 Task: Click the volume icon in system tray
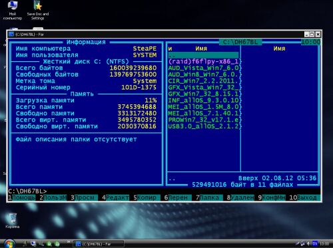[308, 243]
